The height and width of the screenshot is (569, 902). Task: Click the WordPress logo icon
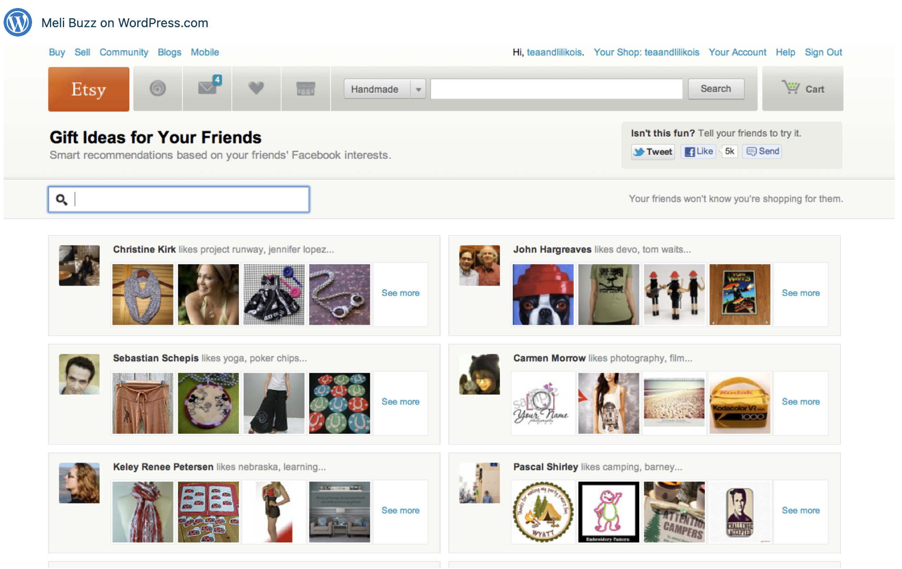[x=18, y=22]
